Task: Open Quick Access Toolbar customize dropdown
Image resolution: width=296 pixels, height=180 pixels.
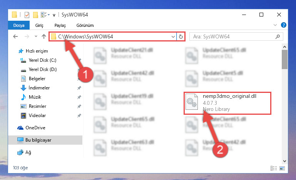Action: click(54, 15)
